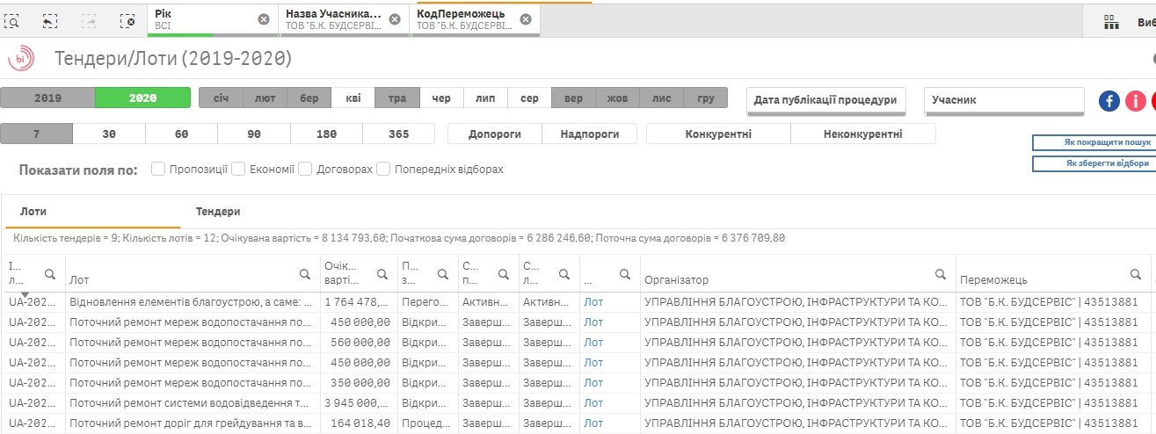Select last 365 days period
Viewport: 1156px width, 434px height.
click(x=398, y=134)
